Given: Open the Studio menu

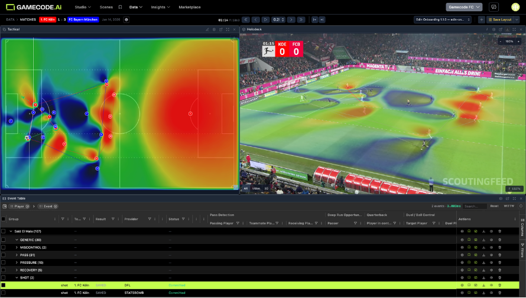Looking at the screenshot, I should tap(83, 7).
